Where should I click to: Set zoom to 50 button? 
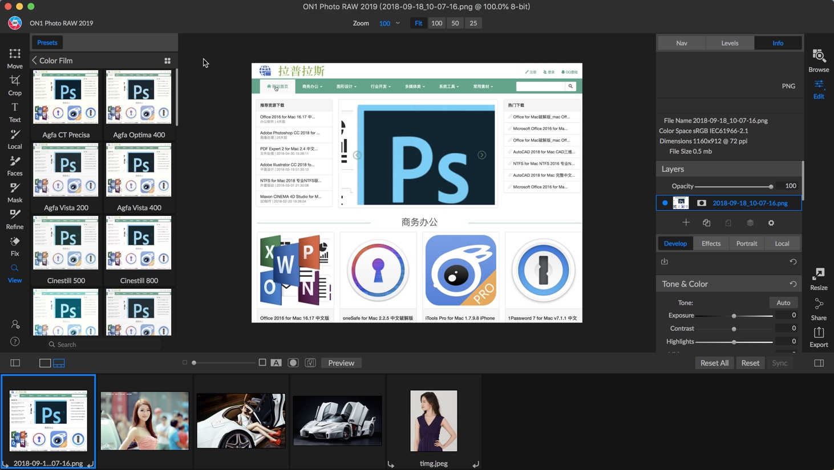455,23
